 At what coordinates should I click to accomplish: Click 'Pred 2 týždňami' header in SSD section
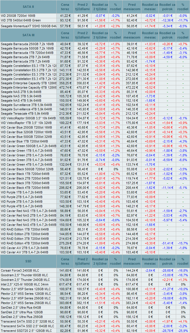(x=82, y=261)
